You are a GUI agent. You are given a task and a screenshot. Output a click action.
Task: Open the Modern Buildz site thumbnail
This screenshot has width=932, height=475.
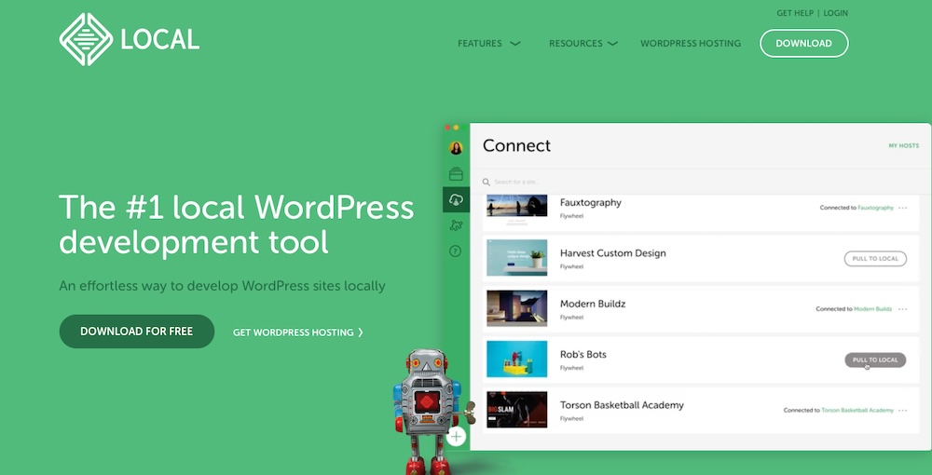517,308
